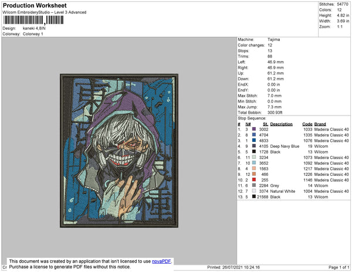Select the 'Stop Sequence:' heading
The image size is (352, 272).
point(252,118)
